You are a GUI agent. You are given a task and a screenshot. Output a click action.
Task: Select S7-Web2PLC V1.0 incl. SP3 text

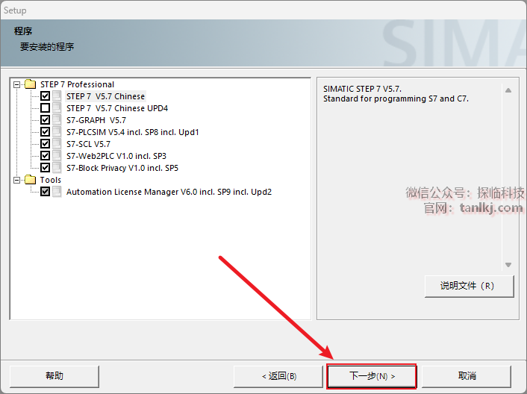(116, 156)
